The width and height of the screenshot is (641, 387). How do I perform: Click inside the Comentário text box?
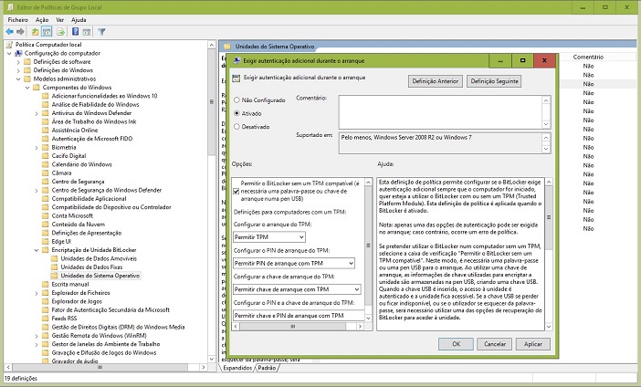(440, 112)
